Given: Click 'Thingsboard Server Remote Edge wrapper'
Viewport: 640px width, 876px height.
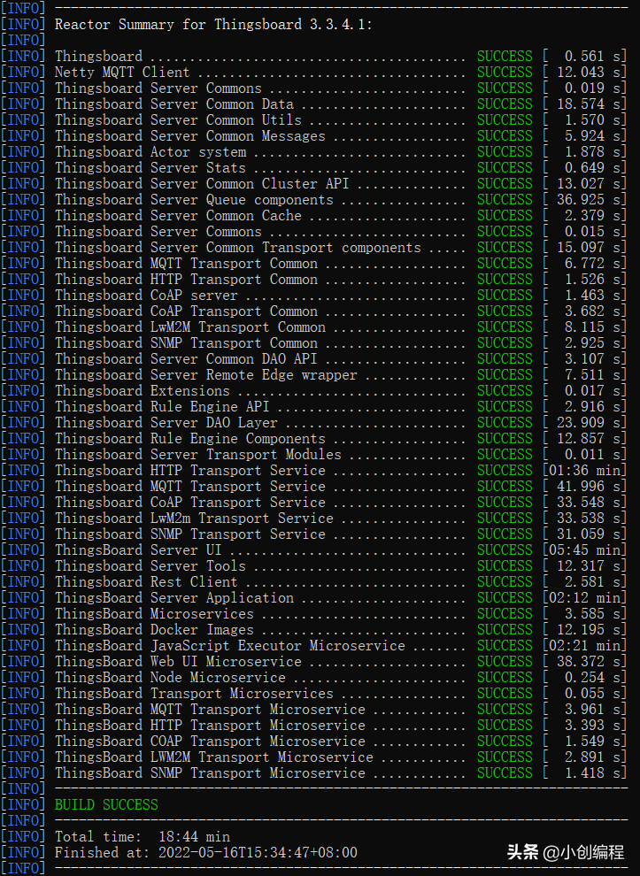Looking at the screenshot, I should point(205,375).
